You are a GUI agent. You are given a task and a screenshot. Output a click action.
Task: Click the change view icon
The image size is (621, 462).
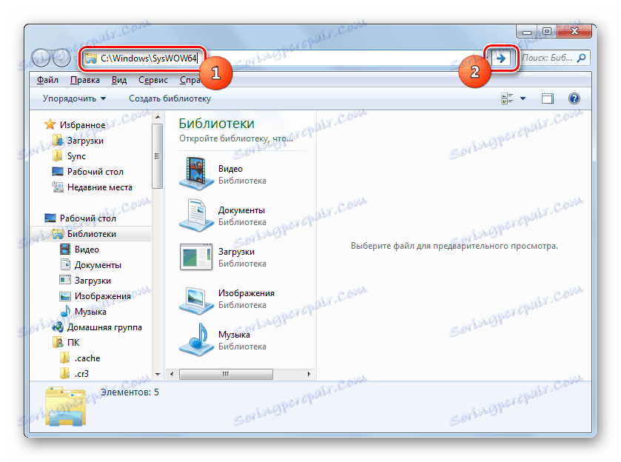(507, 98)
